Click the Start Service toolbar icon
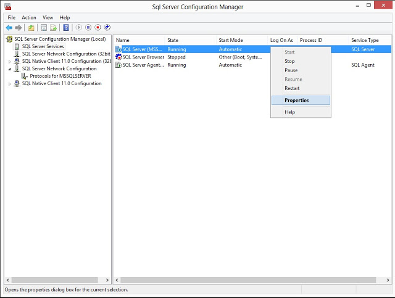This screenshot has width=395, height=298. [79, 27]
